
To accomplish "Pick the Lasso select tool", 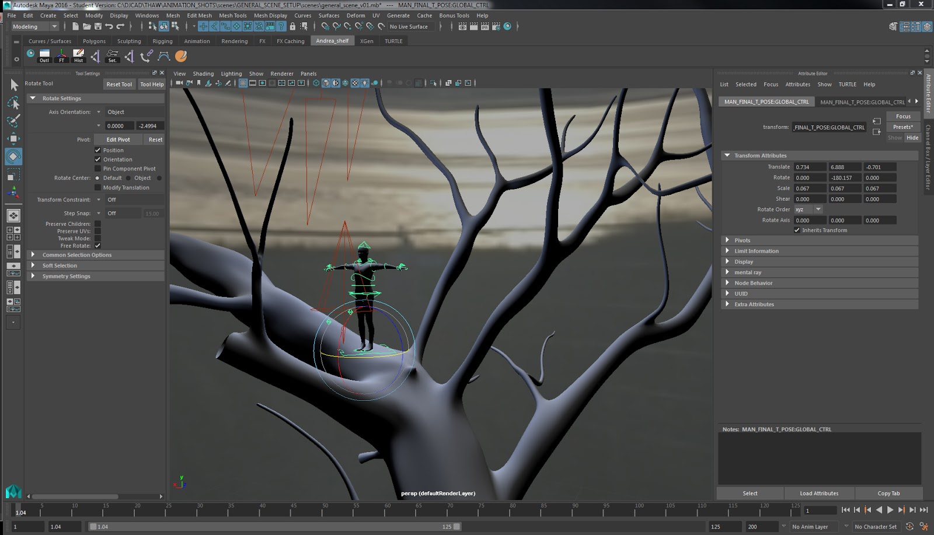I will [x=13, y=103].
